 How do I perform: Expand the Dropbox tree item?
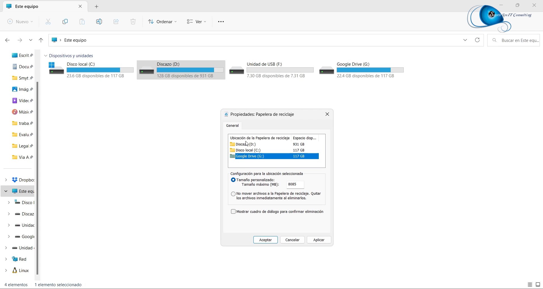(6, 180)
